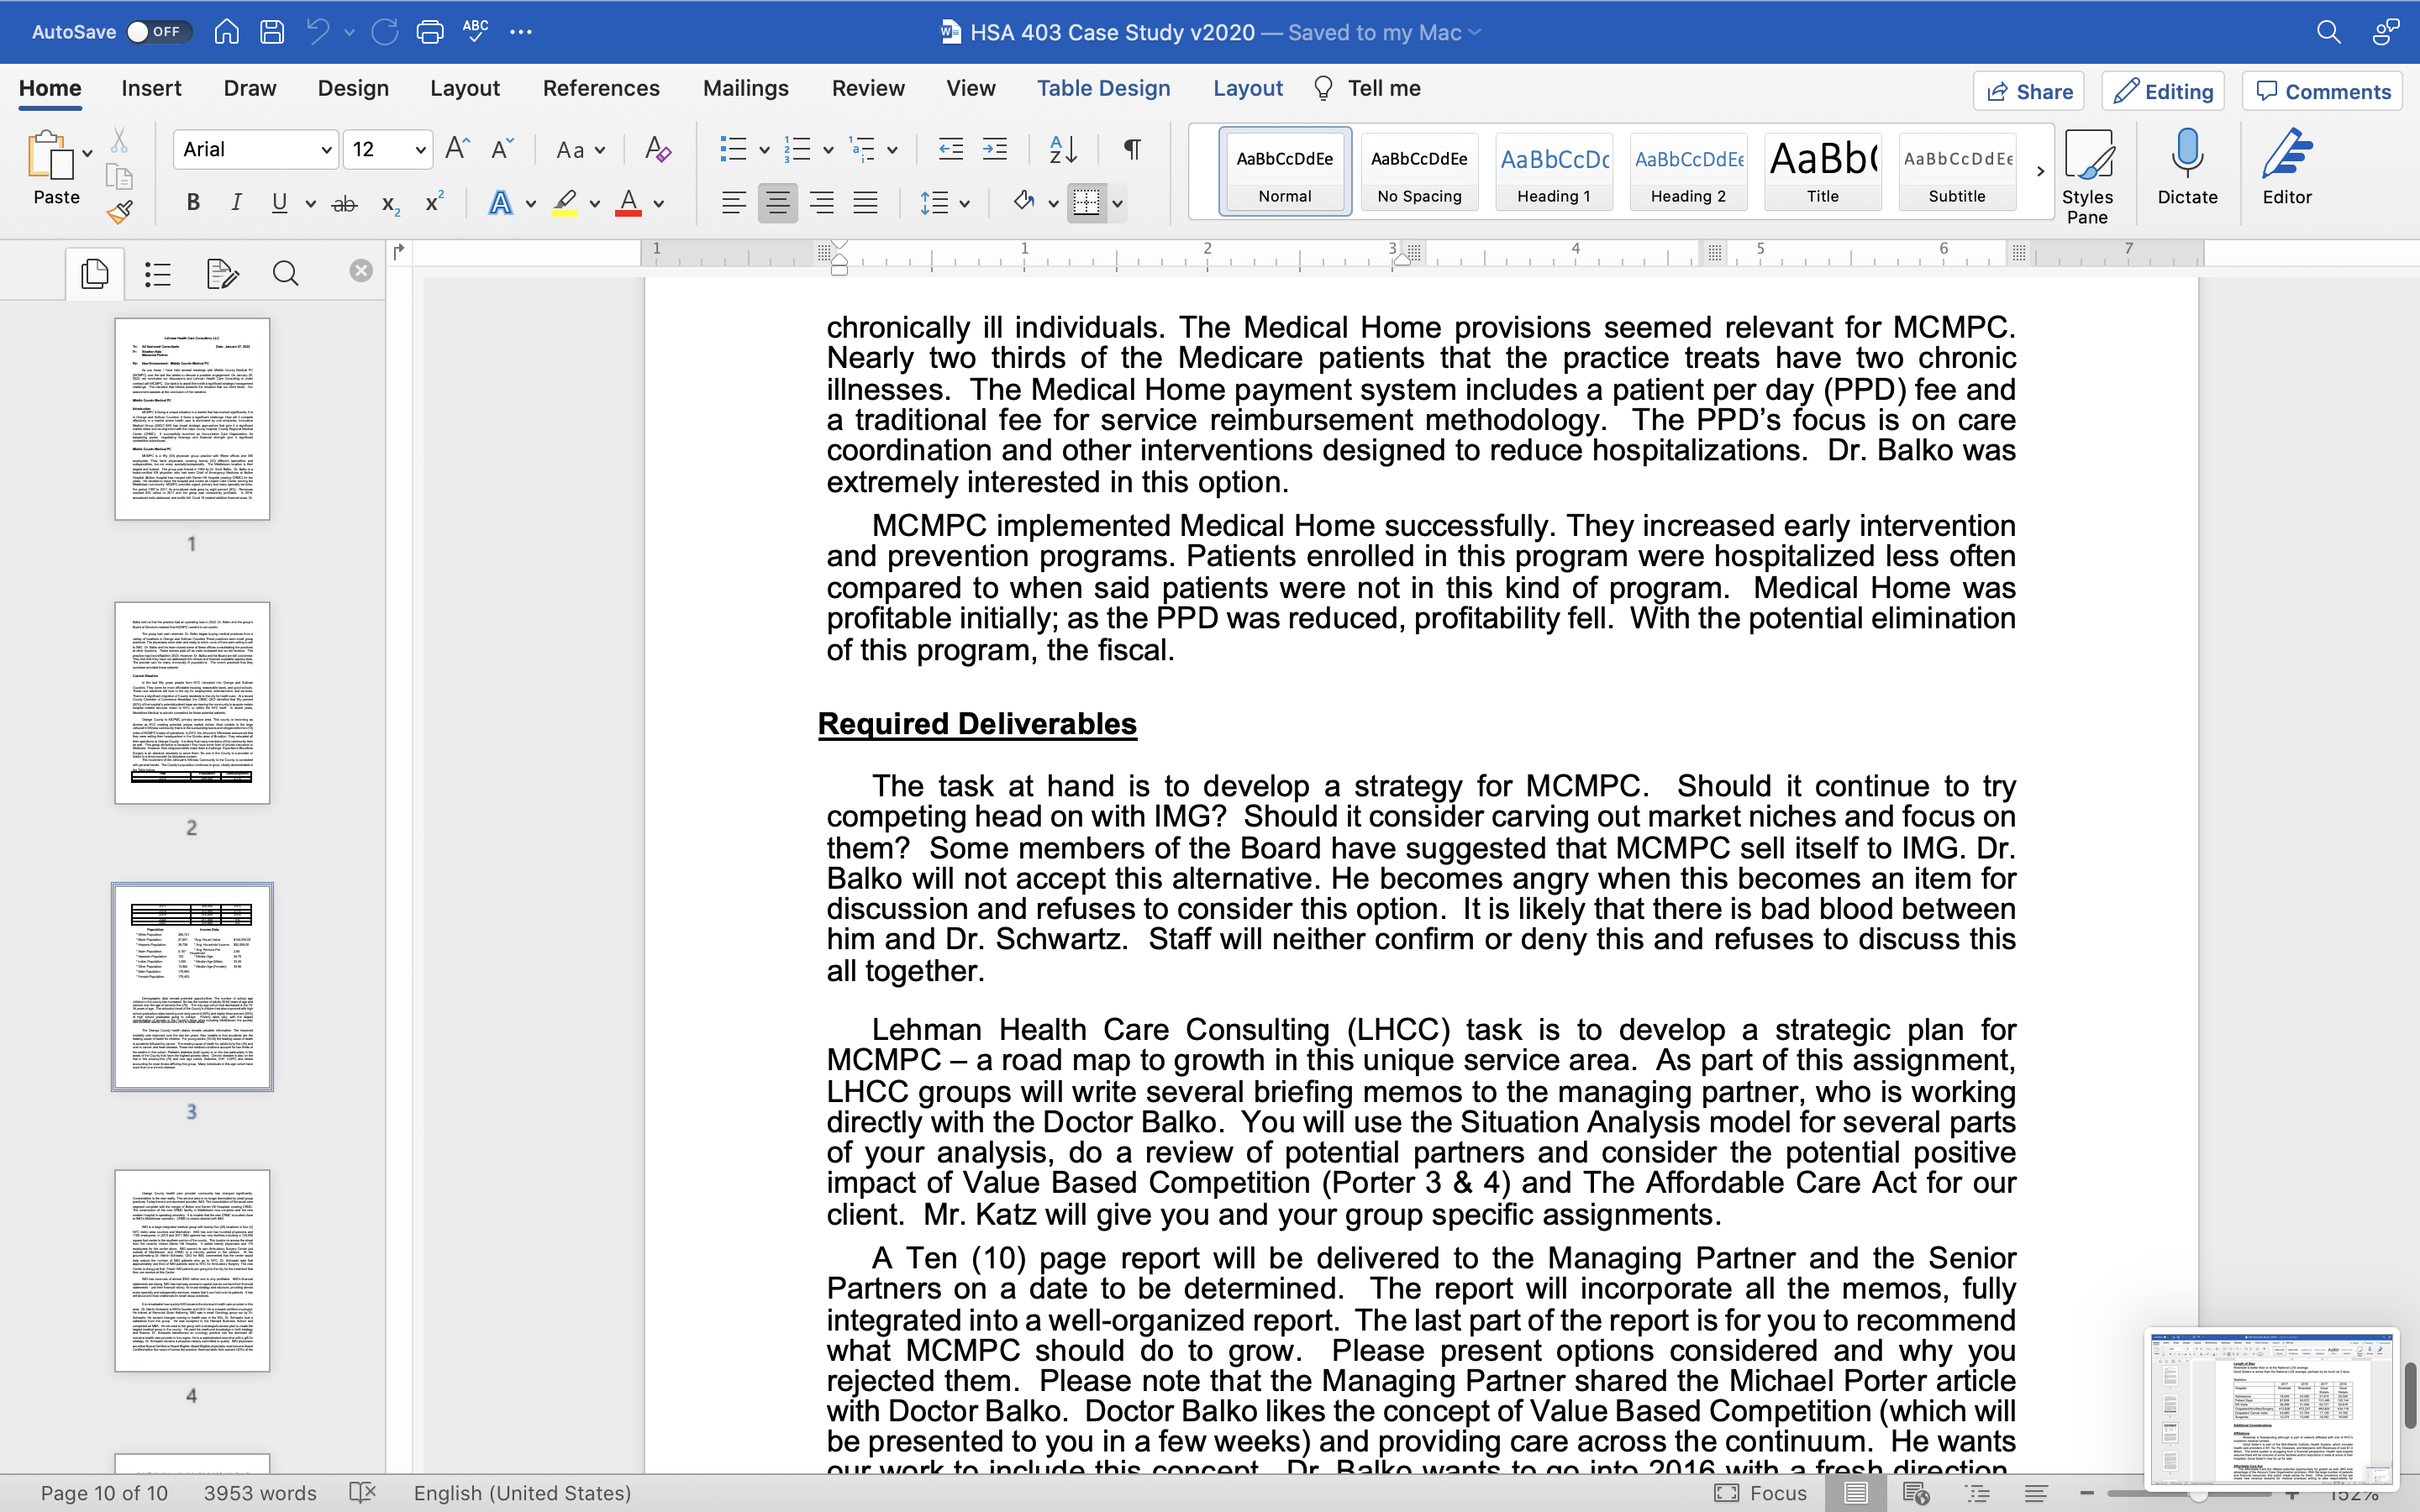Click the Bullets list icon

click(733, 149)
